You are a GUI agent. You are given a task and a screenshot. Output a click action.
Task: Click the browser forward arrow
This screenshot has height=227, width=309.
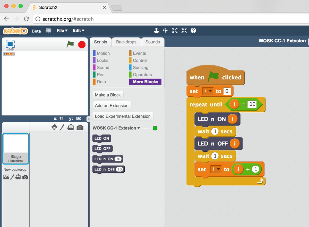click(16, 19)
